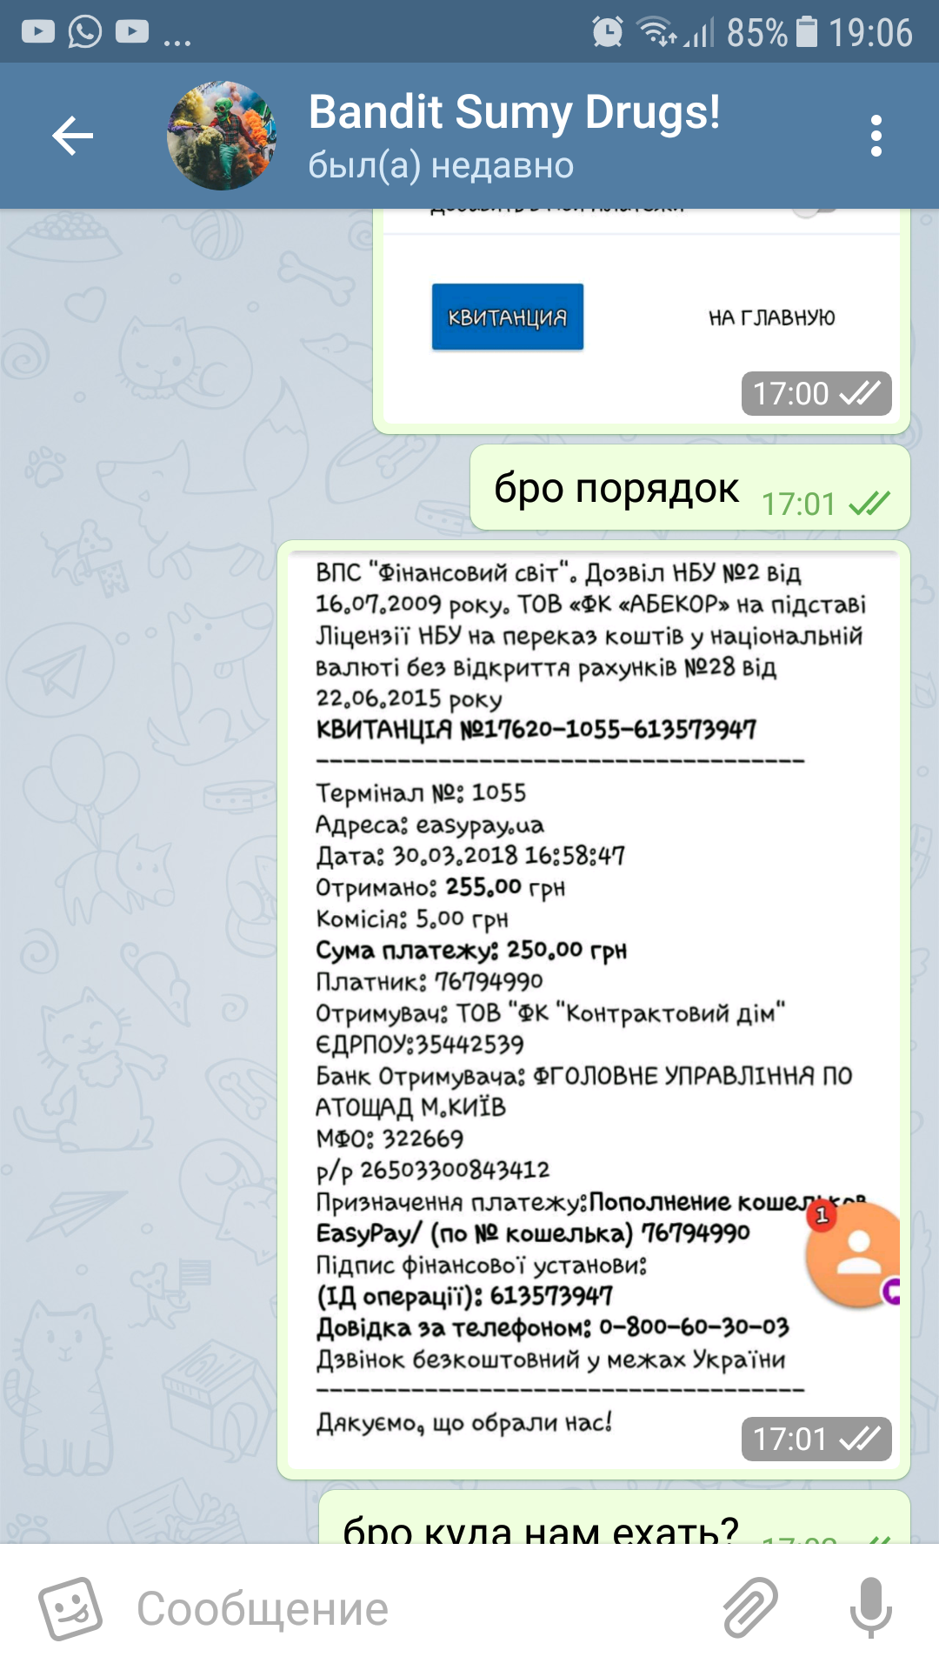Tap the alarm clock status icon
This screenshot has width=939, height=1670.
pyautogui.click(x=607, y=32)
